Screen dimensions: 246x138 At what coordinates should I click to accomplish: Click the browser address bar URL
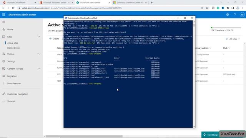(71, 8)
